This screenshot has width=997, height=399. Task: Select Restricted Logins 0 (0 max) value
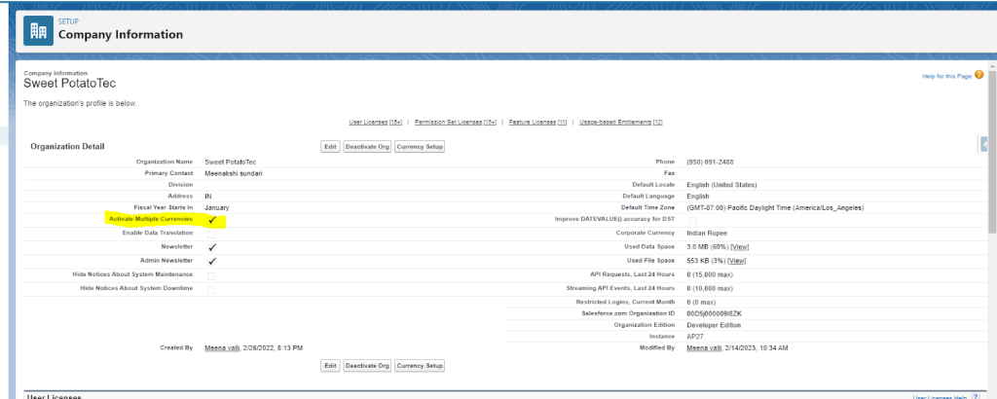pos(701,302)
